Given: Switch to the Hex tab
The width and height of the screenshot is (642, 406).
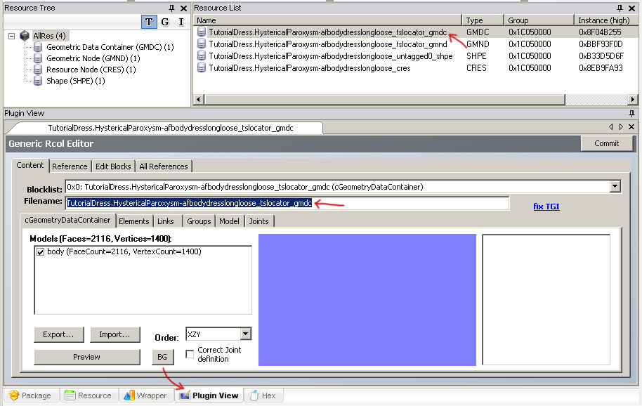Looking at the screenshot, I should point(262,395).
